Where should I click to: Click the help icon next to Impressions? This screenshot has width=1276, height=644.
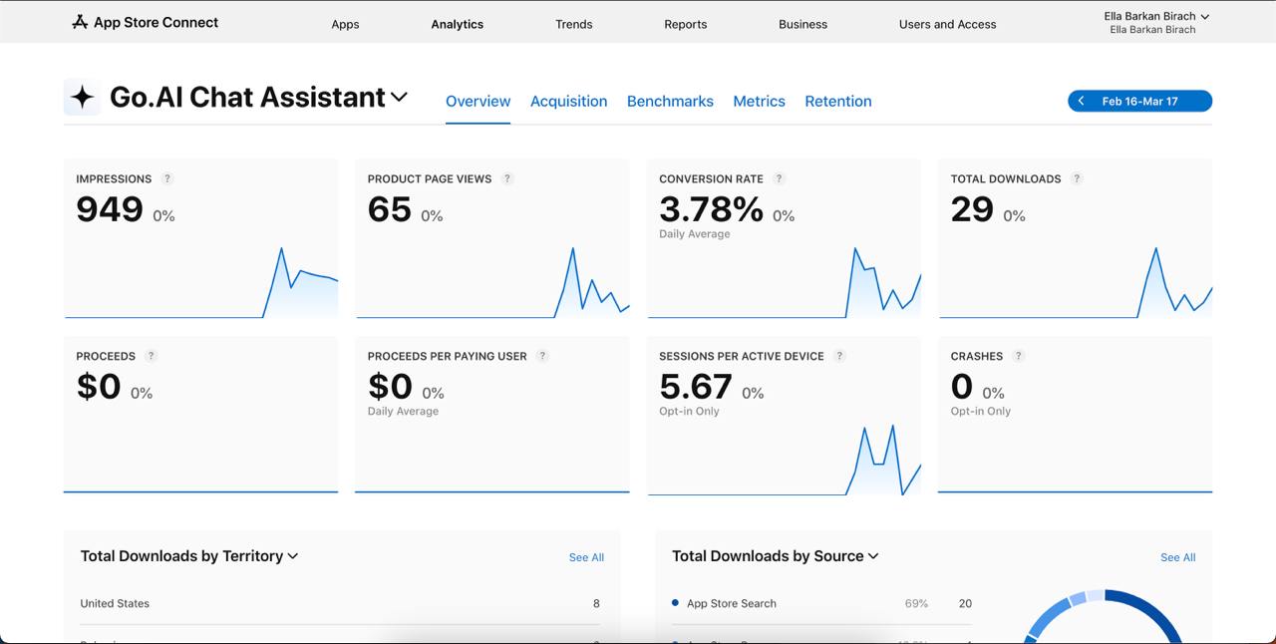pos(167,178)
